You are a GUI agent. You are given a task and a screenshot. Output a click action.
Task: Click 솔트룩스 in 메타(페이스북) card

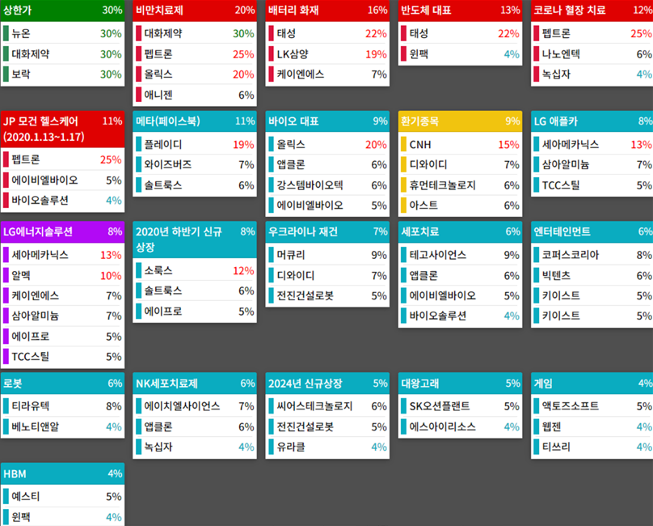(195, 185)
